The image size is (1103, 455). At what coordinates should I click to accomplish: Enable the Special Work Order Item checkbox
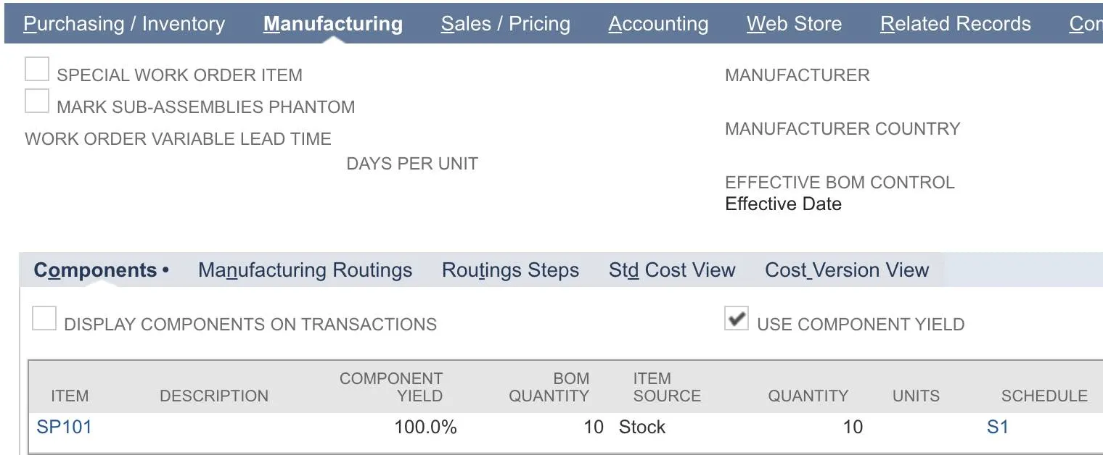(x=36, y=68)
